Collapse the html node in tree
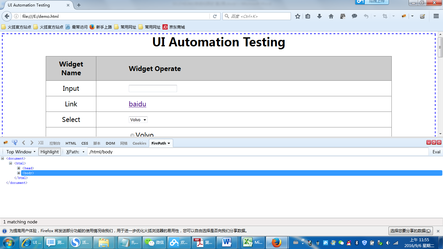 [x=11, y=163]
